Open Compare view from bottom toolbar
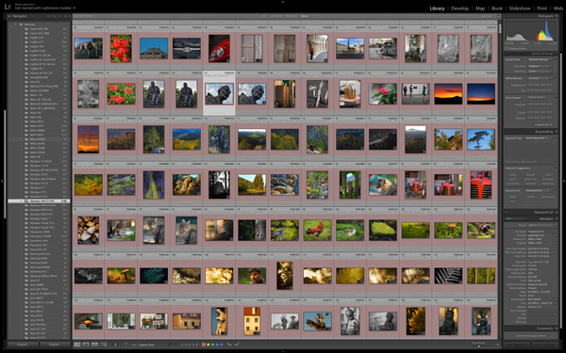566x353 pixels. click(94, 345)
